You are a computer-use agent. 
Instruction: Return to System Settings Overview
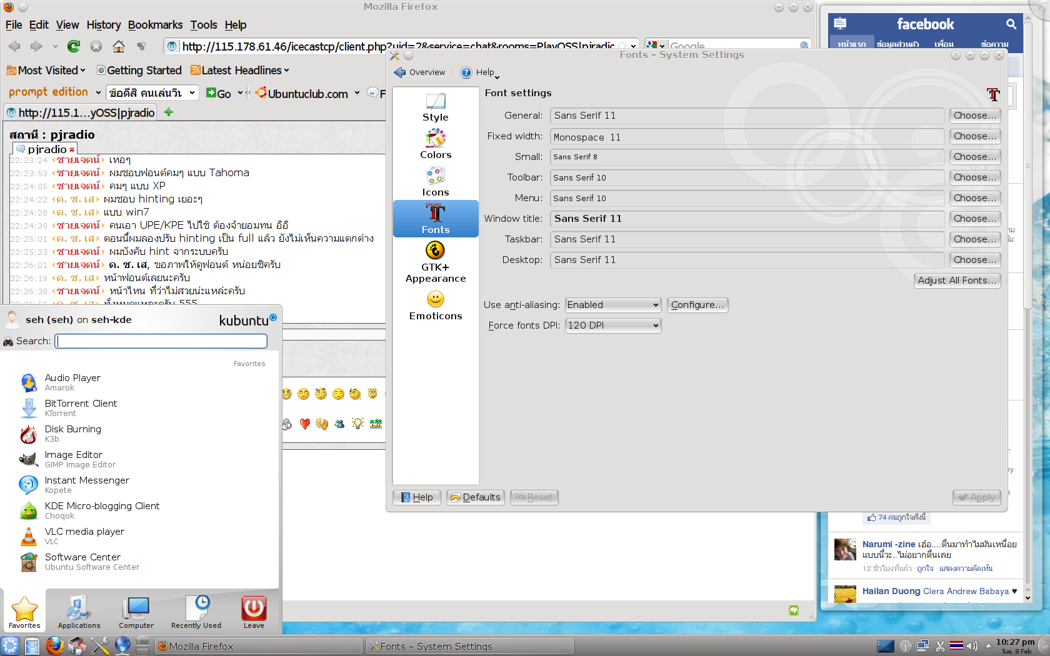tap(420, 72)
